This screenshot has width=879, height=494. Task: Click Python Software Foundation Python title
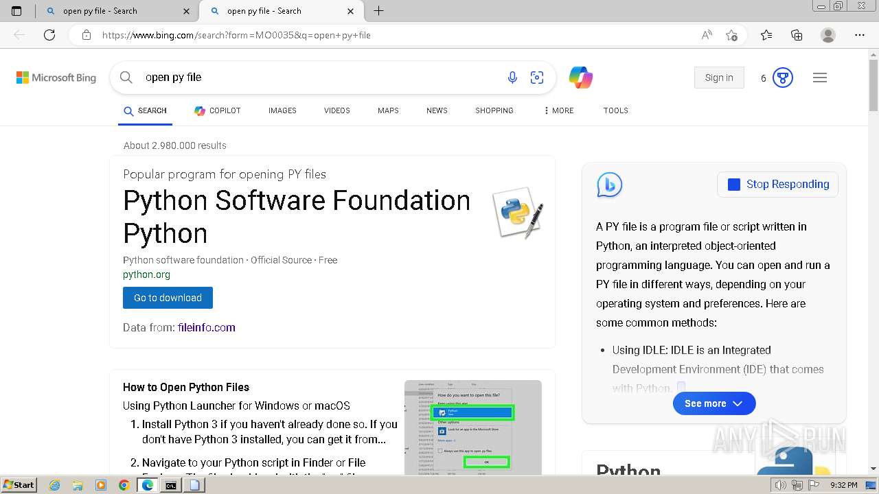click(297, 217)
